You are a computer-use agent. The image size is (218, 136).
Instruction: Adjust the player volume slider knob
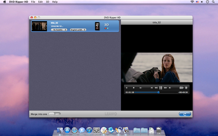134,88
